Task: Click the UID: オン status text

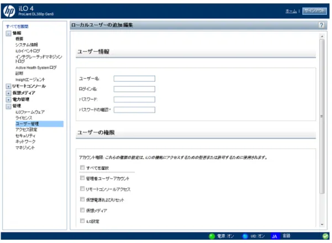Action: tap(257, 236)
